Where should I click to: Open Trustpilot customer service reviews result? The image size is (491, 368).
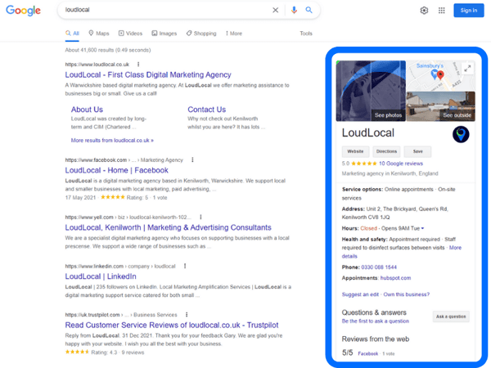point(172,325)
